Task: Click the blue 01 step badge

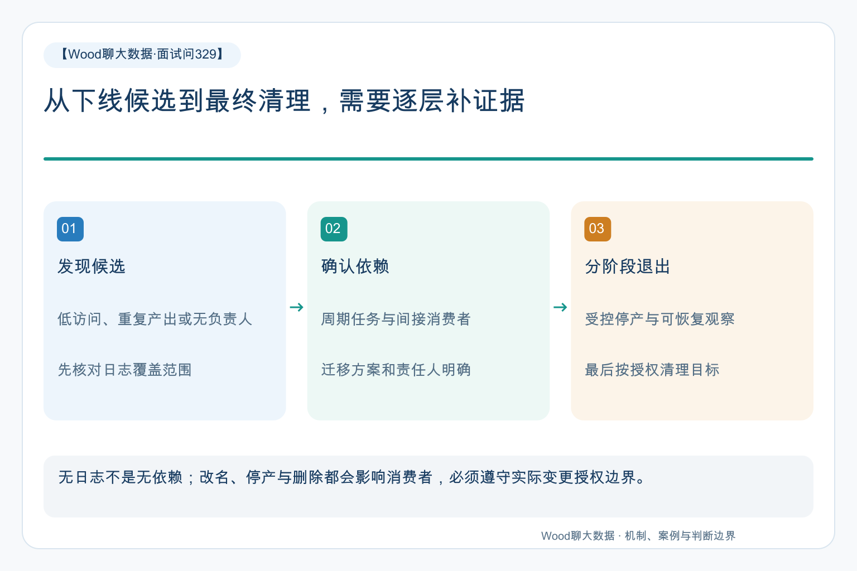Action: coord(70,229)
